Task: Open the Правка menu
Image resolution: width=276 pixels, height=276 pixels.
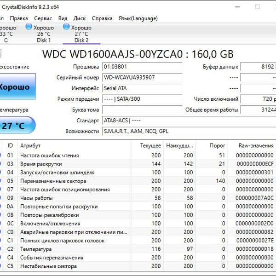Action: coord(19,18)
